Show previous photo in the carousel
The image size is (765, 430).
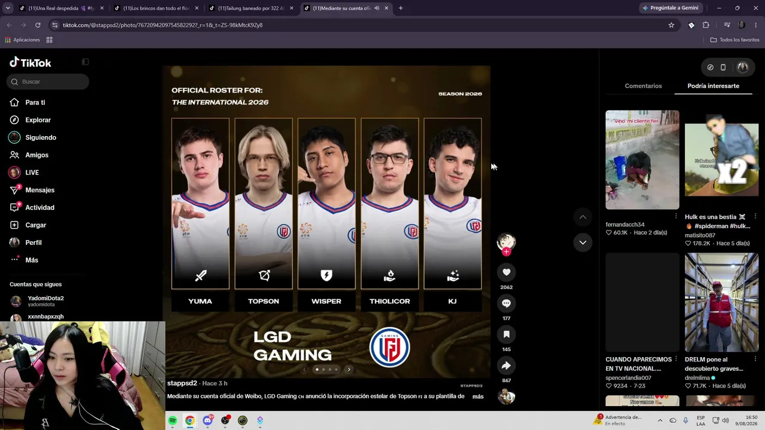click(304, 370)
